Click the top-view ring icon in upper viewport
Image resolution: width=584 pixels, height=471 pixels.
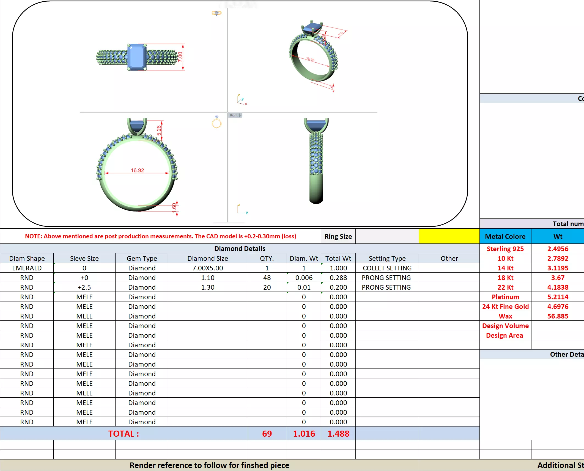tap(216, 13)
